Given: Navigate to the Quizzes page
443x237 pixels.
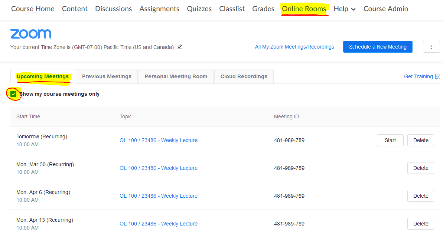Looking at the screenshot, I should [199, 9].
